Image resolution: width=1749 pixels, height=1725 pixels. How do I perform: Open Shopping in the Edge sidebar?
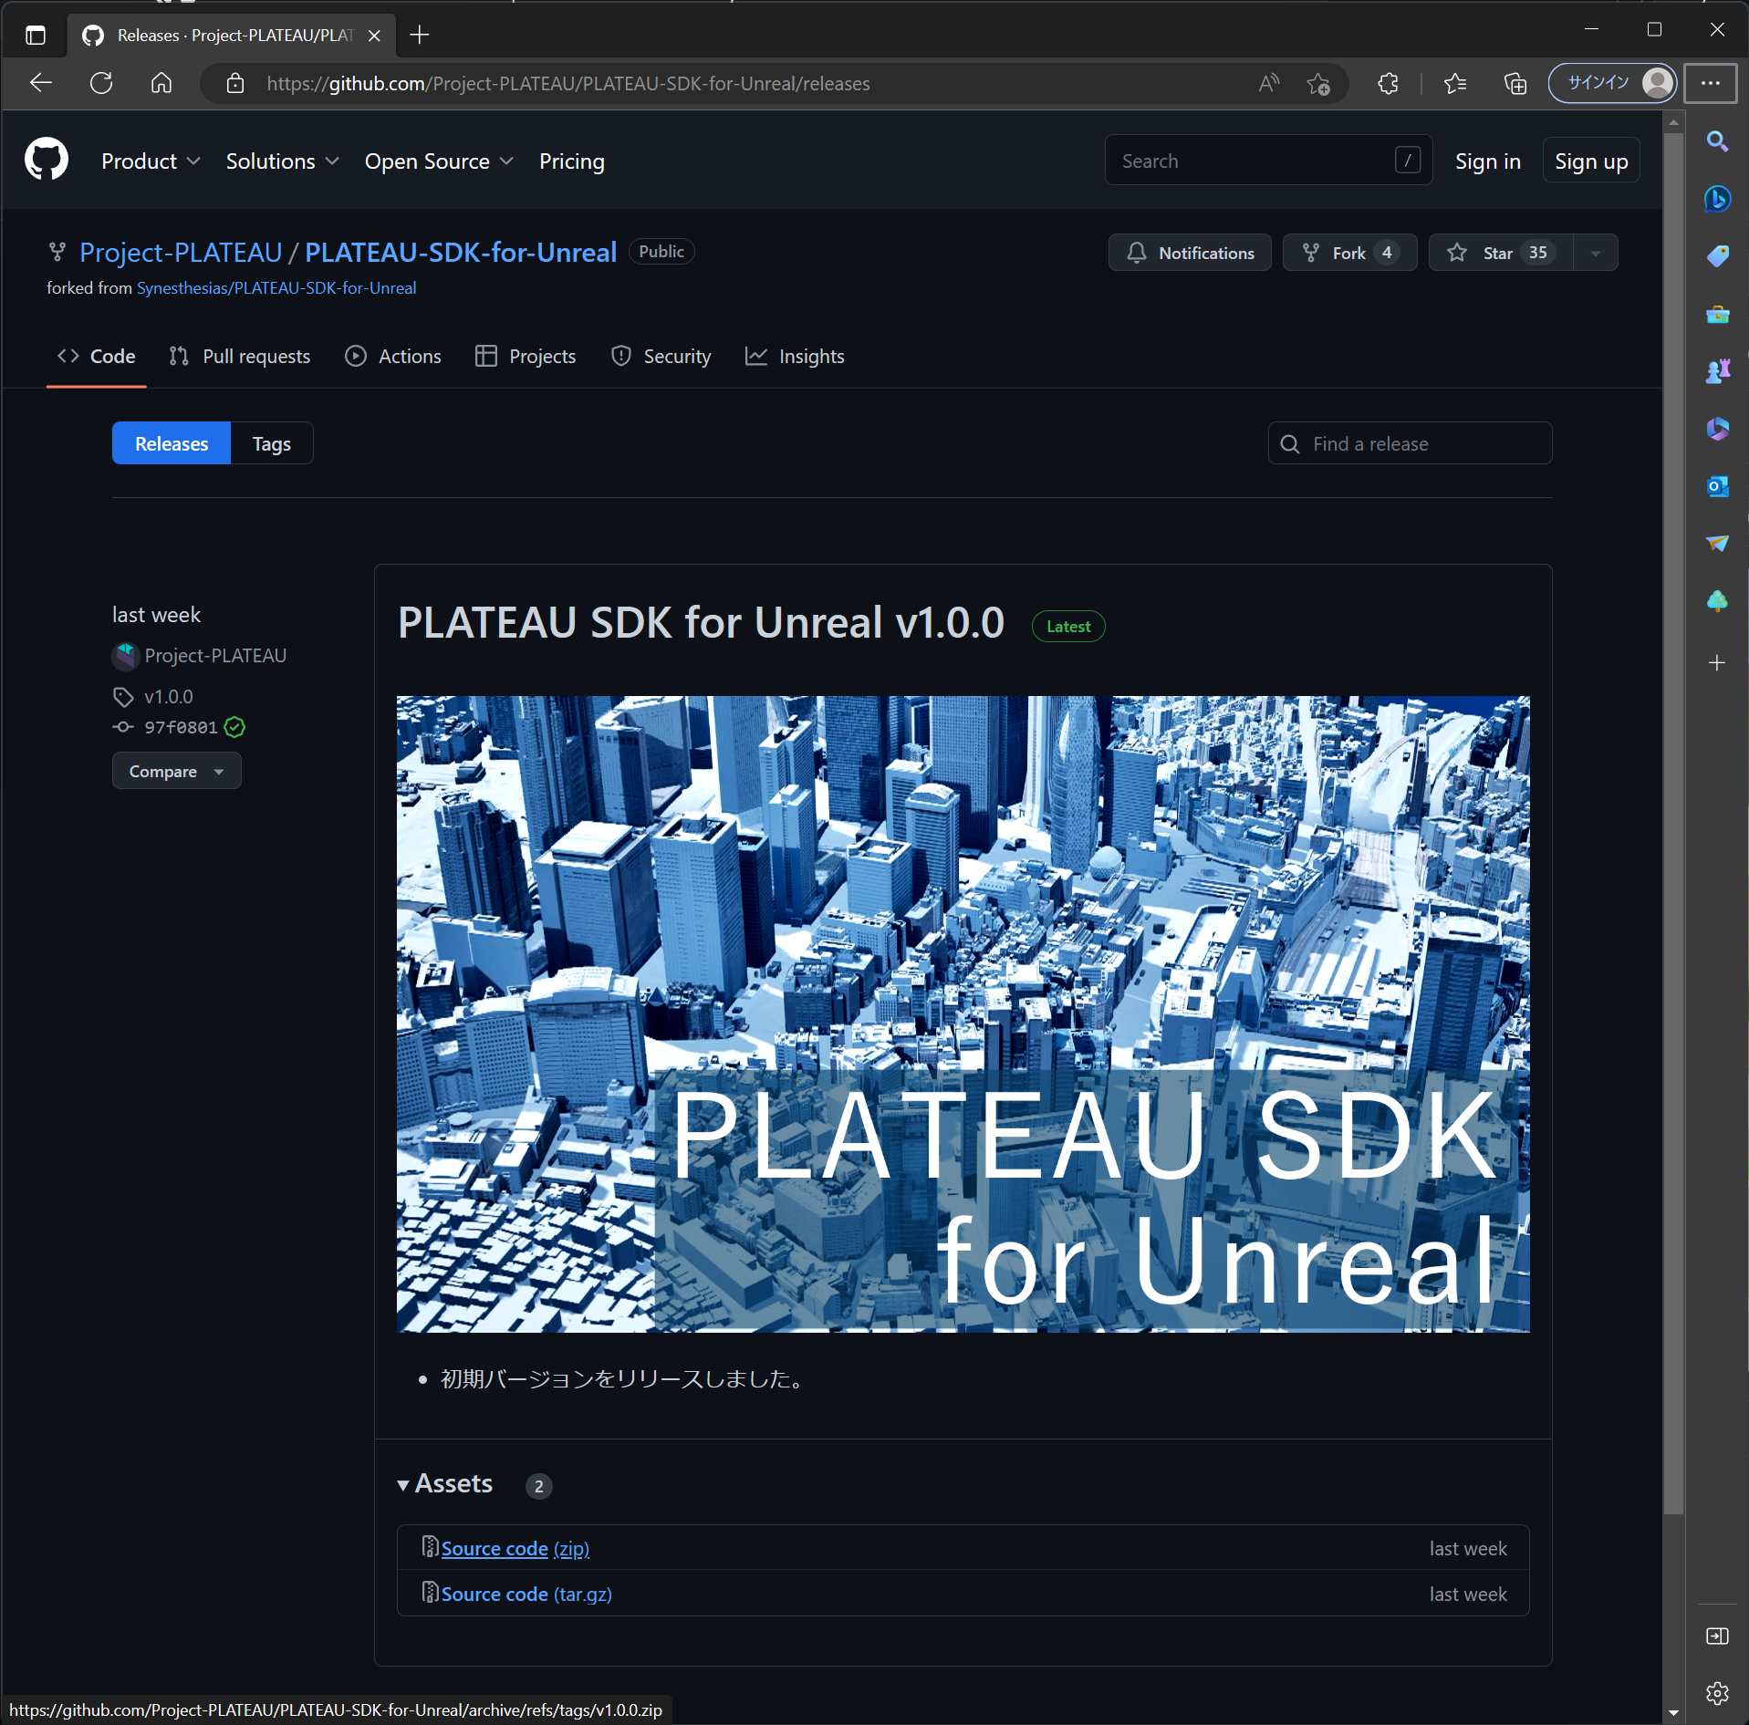[1718, 256]
